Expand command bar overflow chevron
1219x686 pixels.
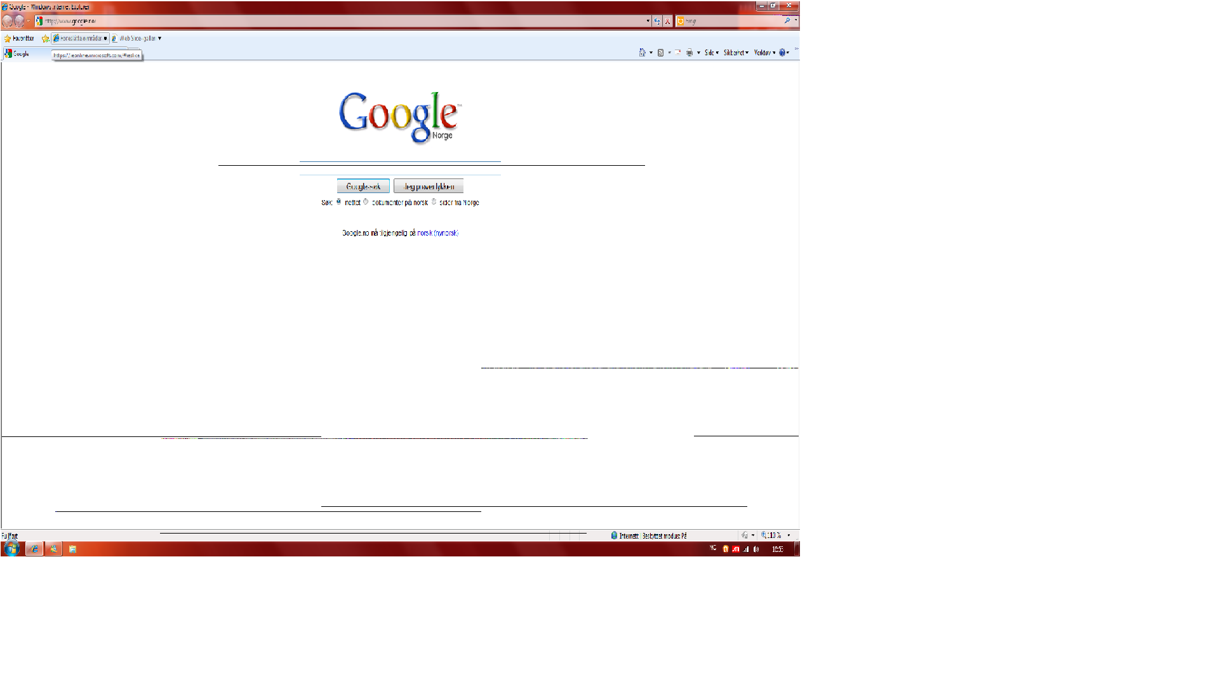tap(796, 50)
